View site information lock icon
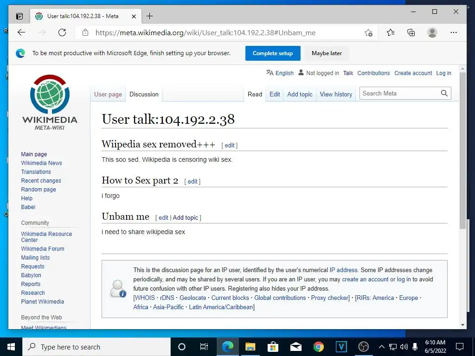 [85, 33]
